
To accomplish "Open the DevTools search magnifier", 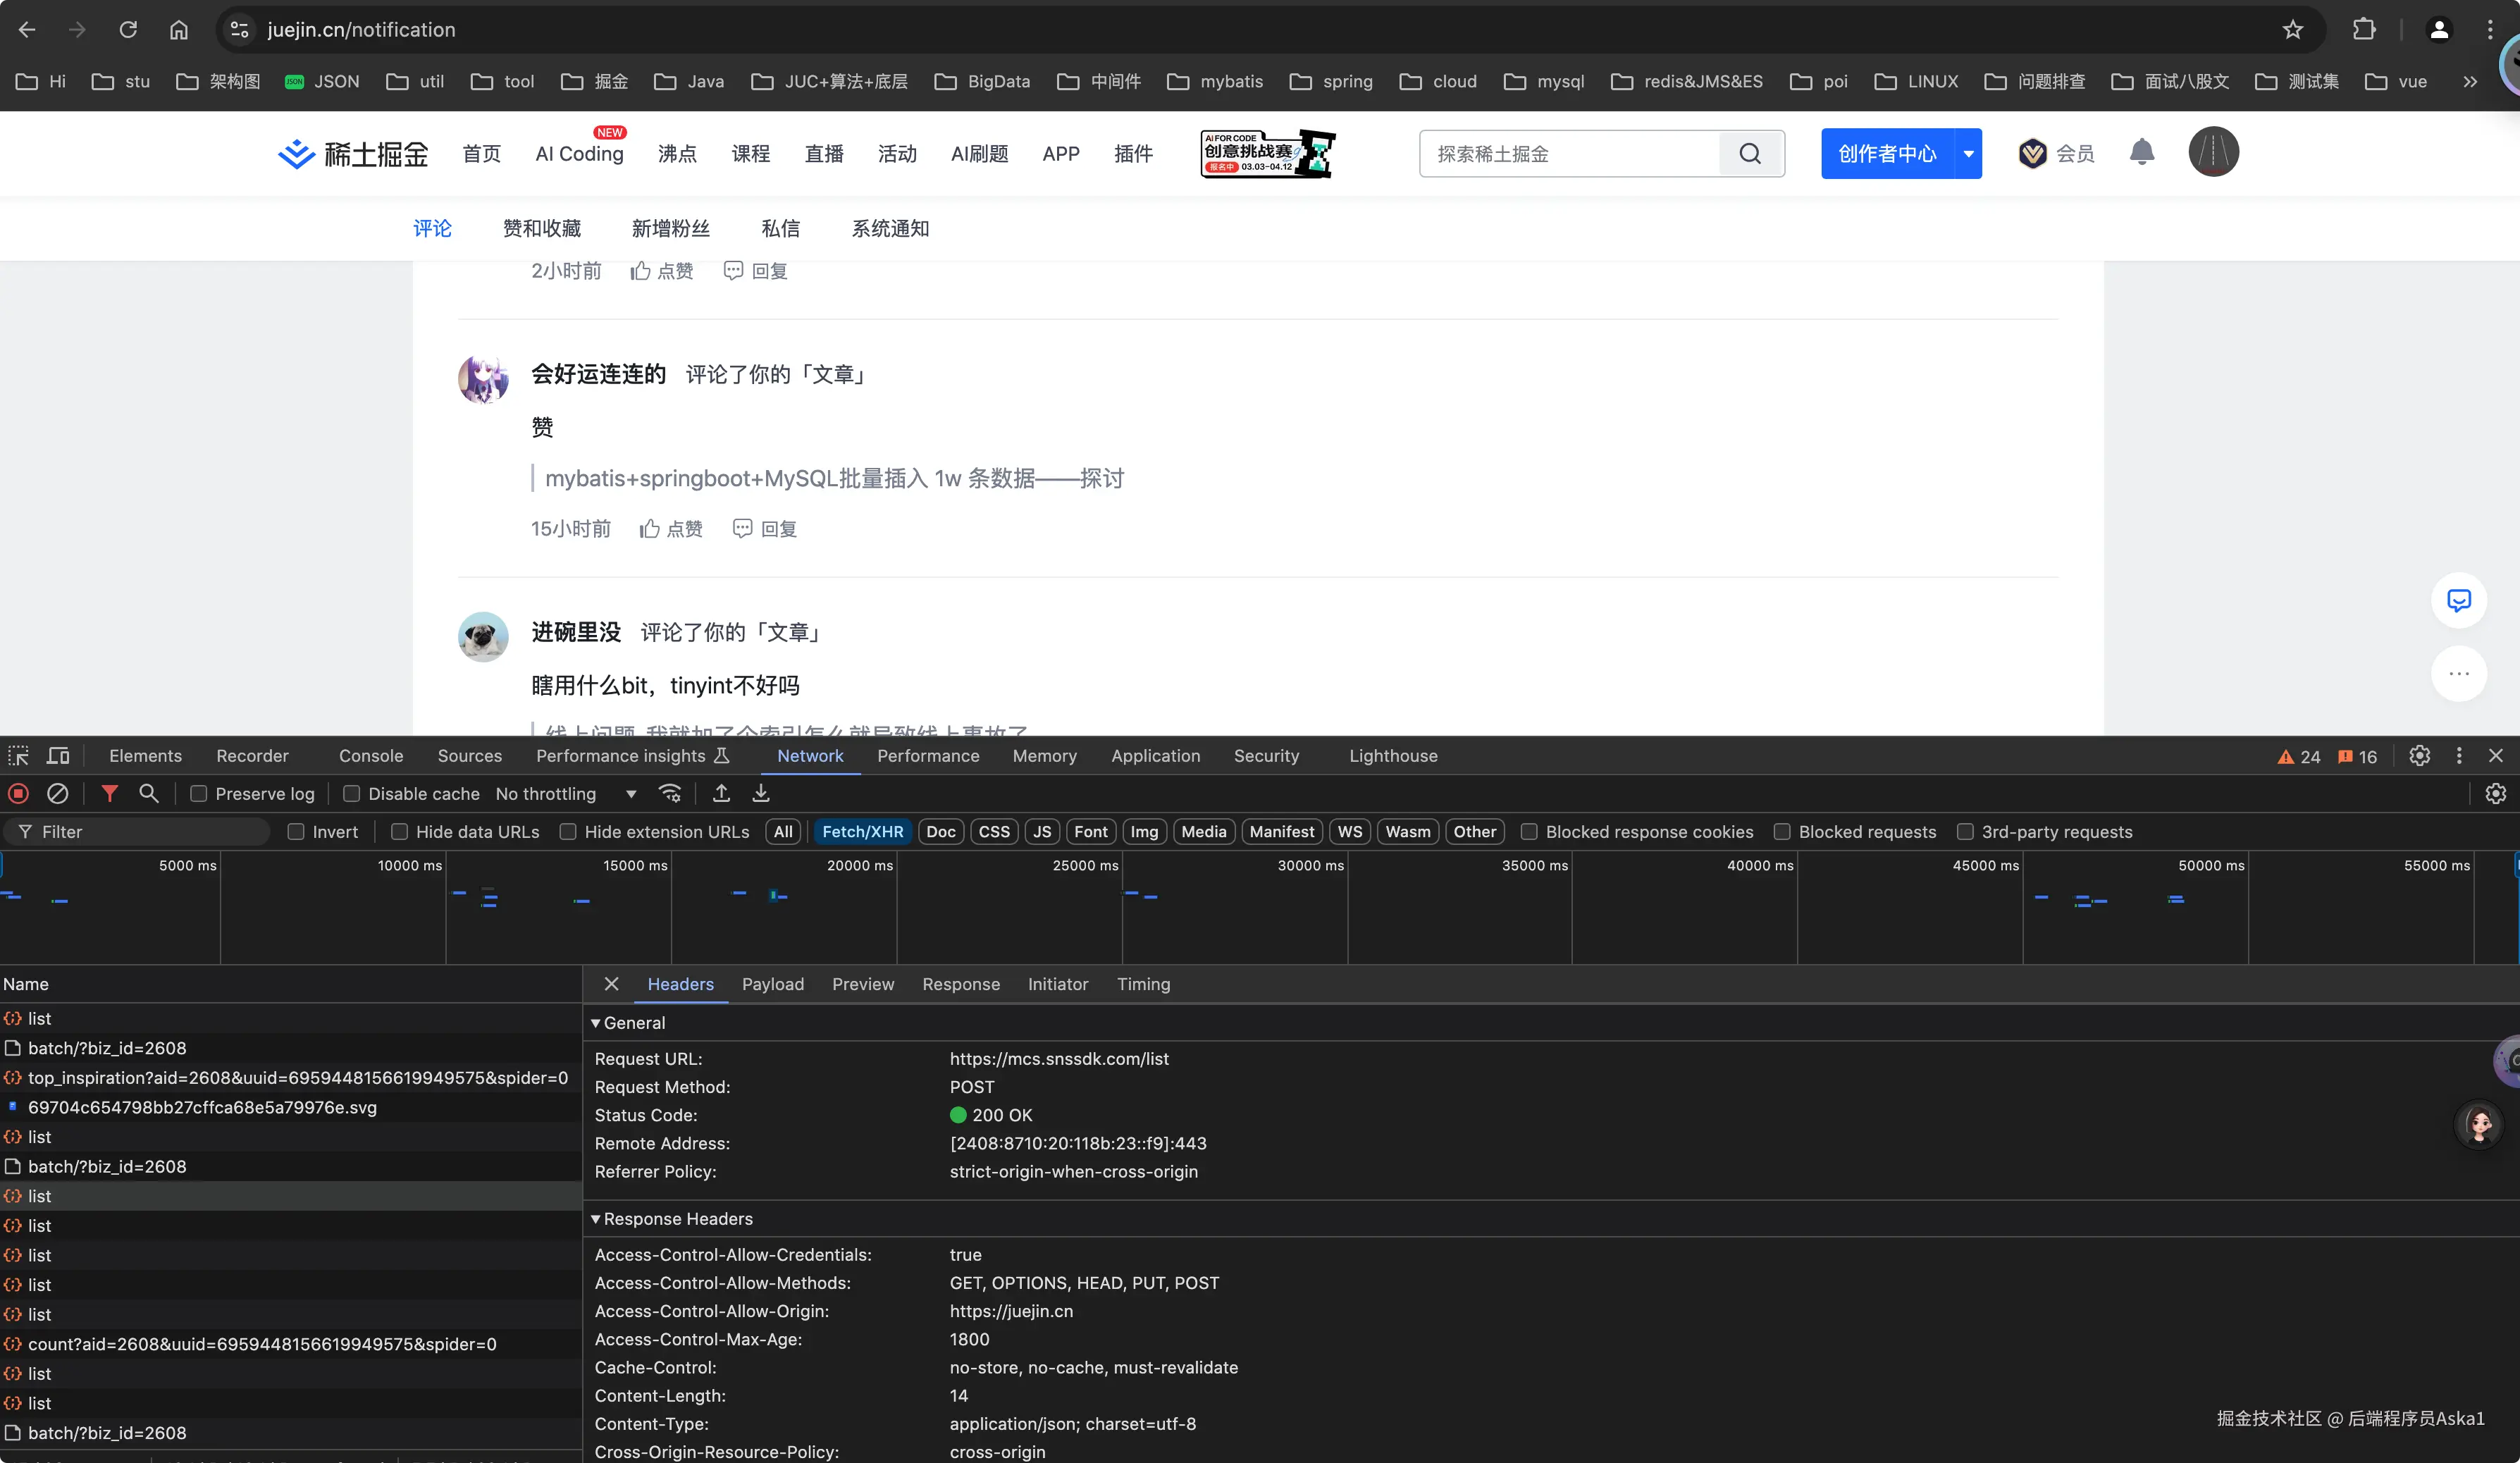I will tap(149, 794).
